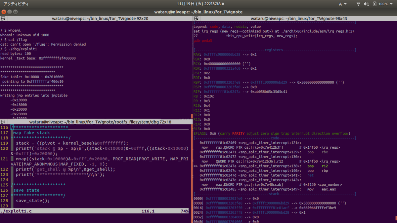Viewport: 397px width, 223px height.
Task: Click the battery icon showing 100 %
Action: pos(375,4)
